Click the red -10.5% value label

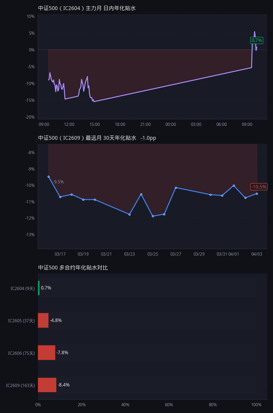259,187
